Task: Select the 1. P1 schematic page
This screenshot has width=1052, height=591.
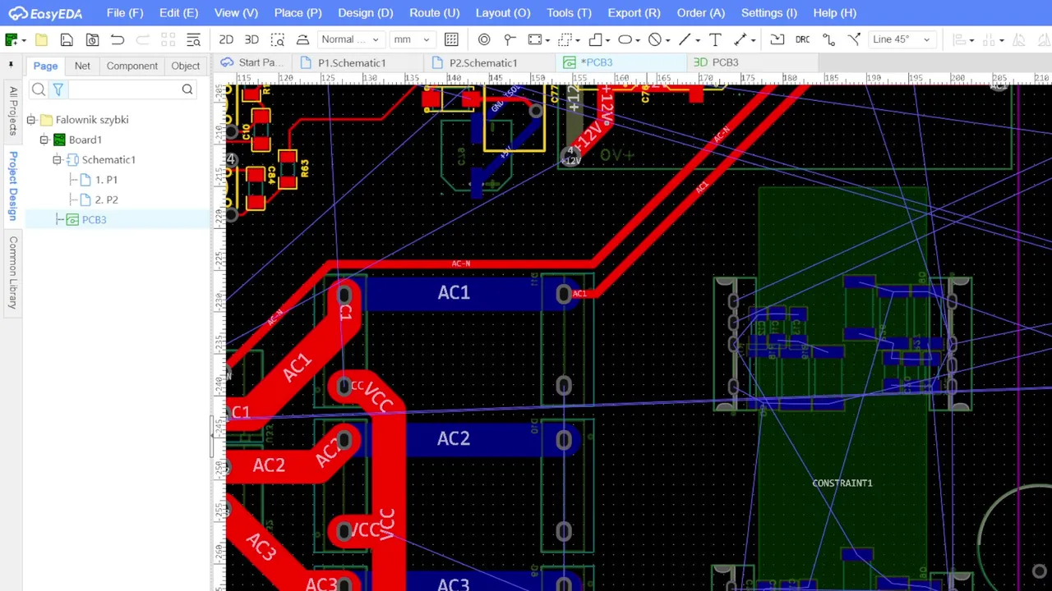Action: pos(106,180)
